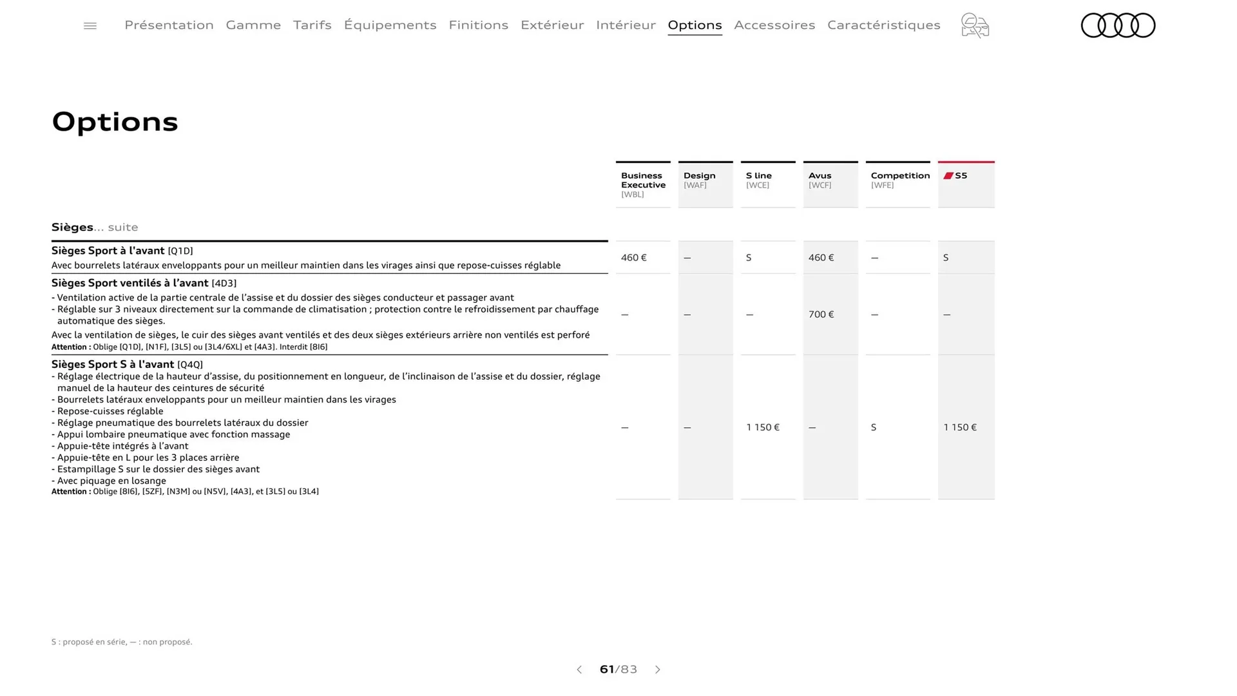Open the Extérieur tab
The image size is (1237, 696).
point(552,25)
